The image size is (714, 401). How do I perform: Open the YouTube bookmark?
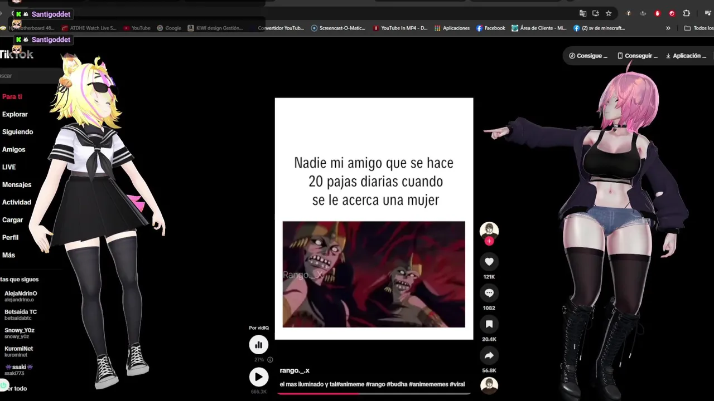(137, 28)
